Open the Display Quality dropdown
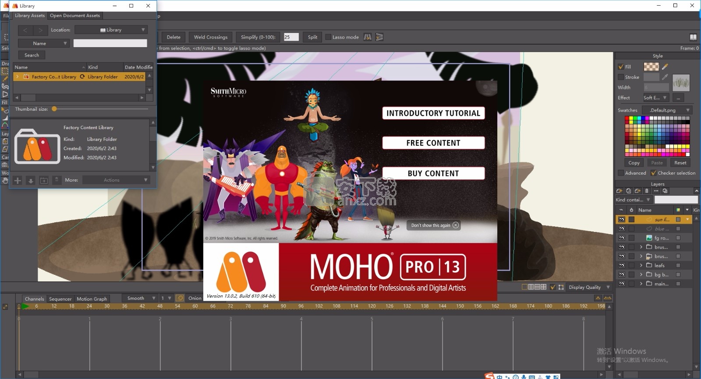This screenshot has width=701, height=379. [589, 287]
